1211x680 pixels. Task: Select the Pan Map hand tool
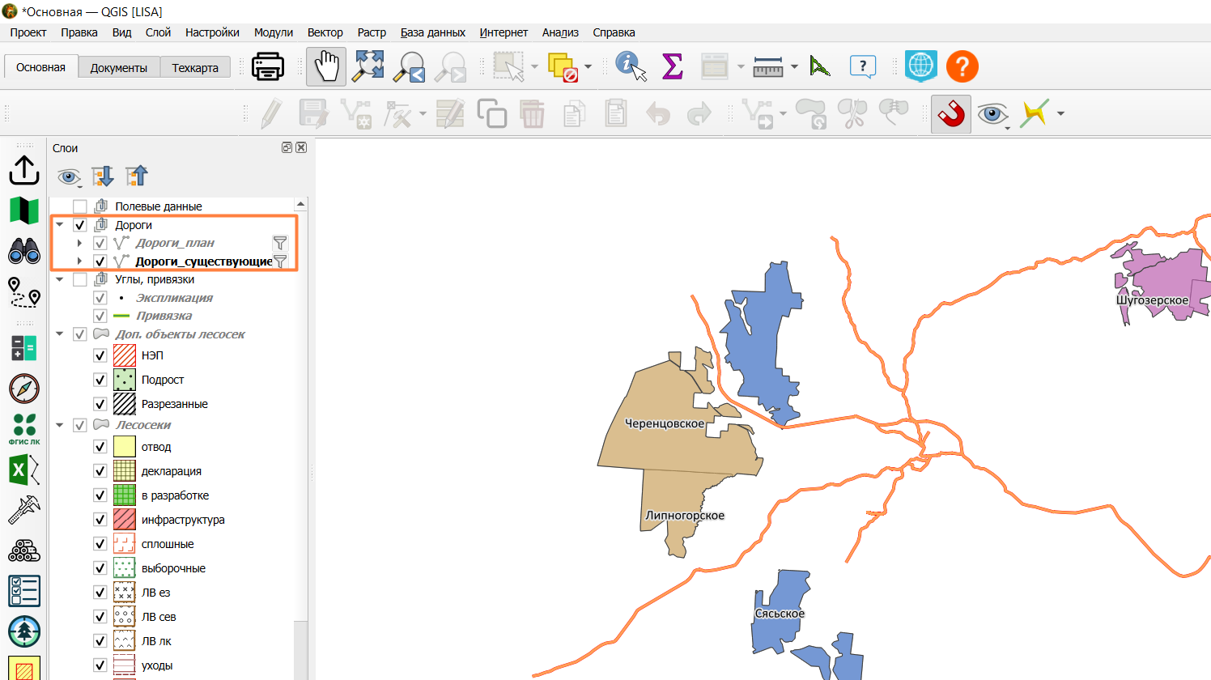(x=326, y=66)
